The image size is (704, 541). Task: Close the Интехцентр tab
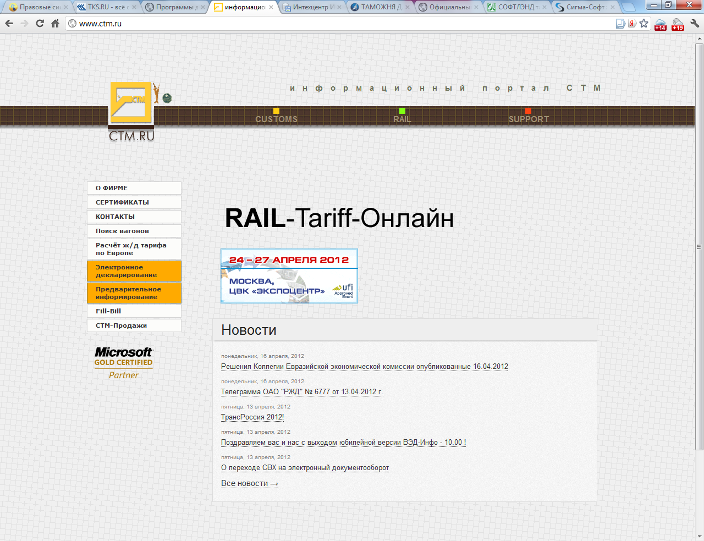[x=339, y=7]
